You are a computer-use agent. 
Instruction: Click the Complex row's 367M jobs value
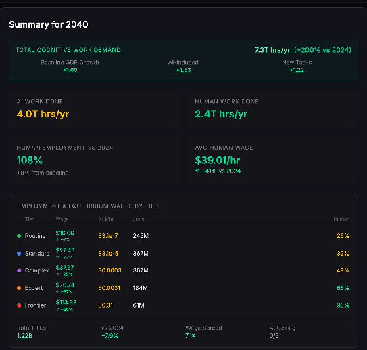coord(141,270)
